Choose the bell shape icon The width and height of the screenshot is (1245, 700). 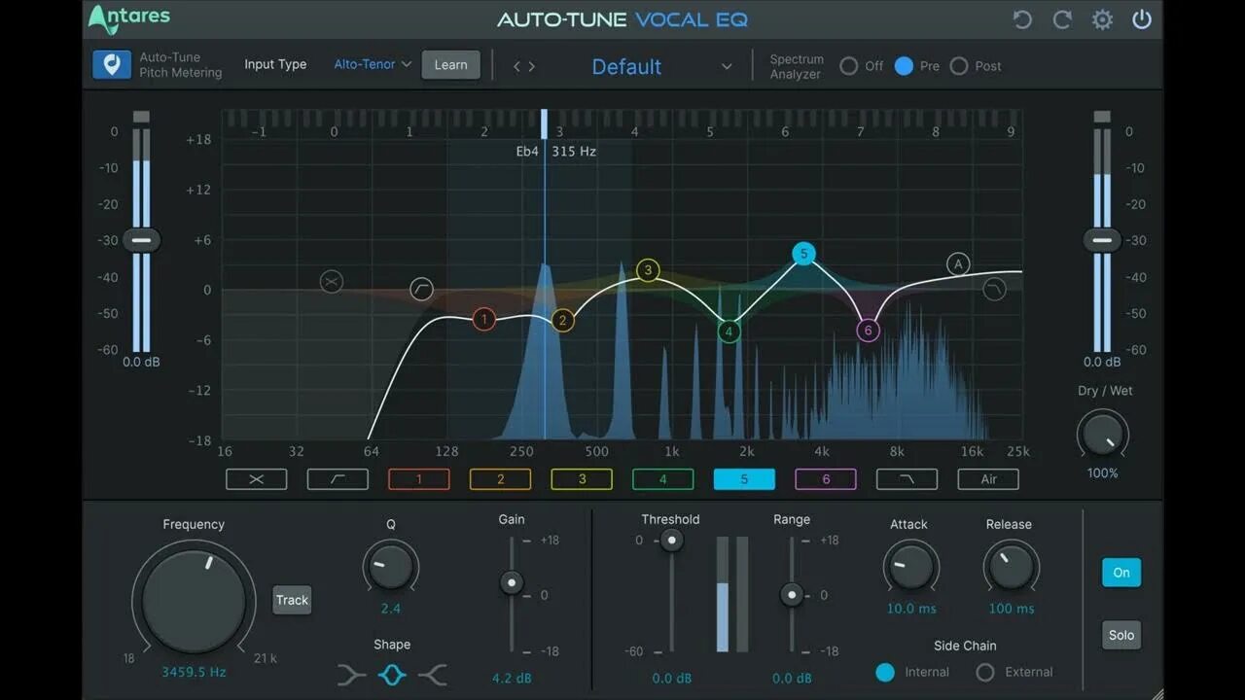[392, 674]
